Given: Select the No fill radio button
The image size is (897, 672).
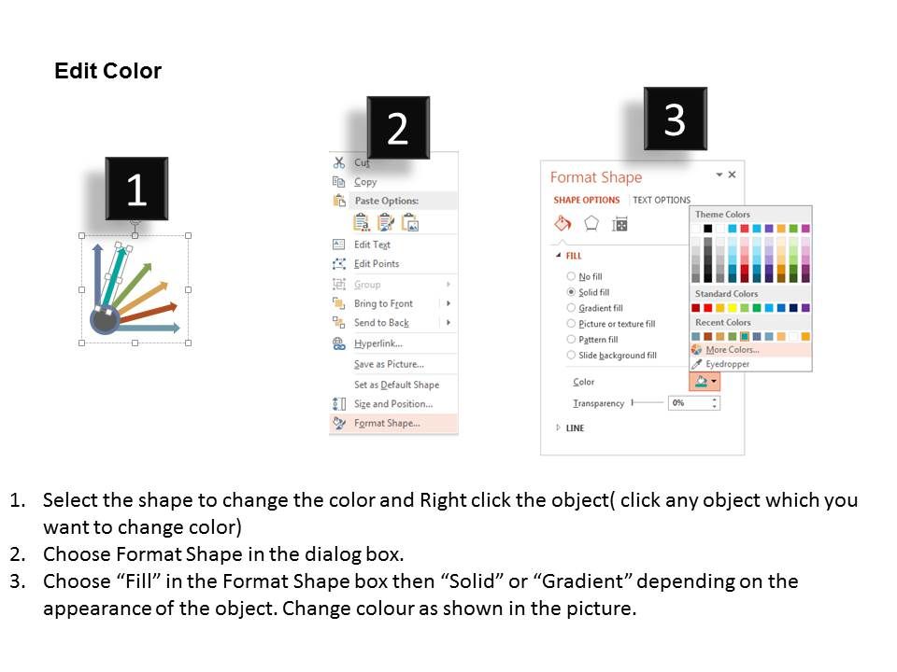Looking at the screenshot, I should tap(571, 276).
